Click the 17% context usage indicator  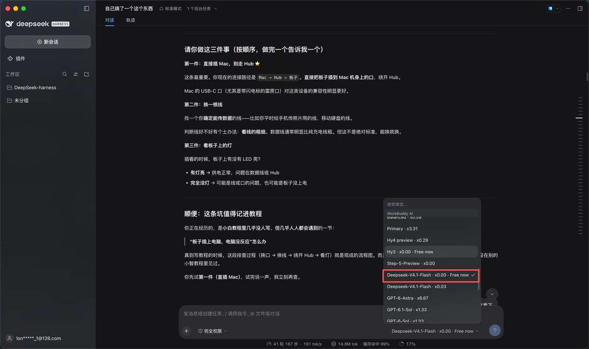click(408, 344)
